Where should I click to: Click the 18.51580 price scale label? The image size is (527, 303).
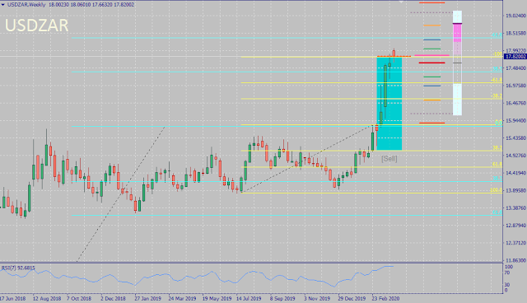pos(516,33)
